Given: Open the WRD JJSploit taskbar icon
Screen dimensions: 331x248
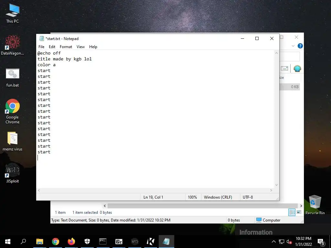Looking at the screenshot, I should pyautogui.click(x=135, y=242).
